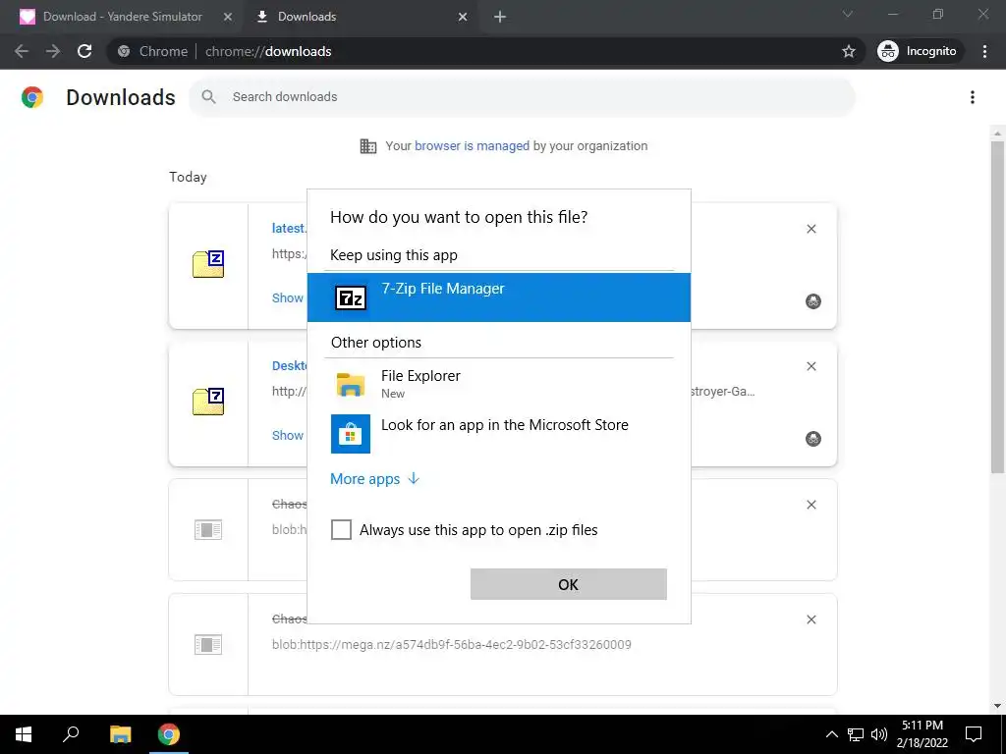Click the scrollbar down arrow

997,706
